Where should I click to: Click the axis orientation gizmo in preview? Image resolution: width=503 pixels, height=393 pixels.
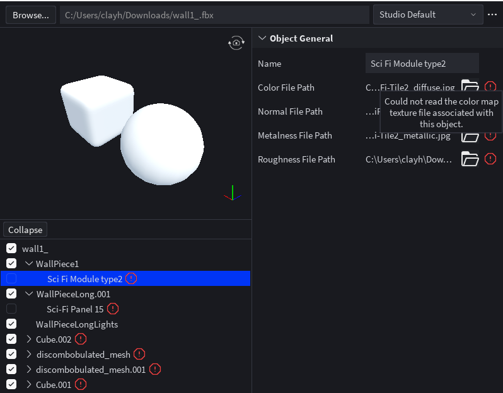click(x=232, y=193)
